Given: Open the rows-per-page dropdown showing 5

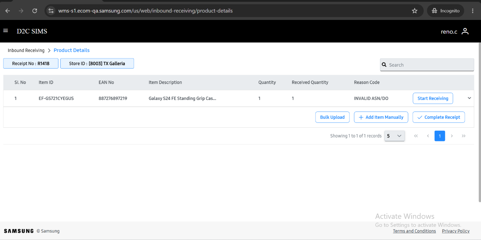Looking at the screenshot, I should pyautogui.click(x=395, y=136).
